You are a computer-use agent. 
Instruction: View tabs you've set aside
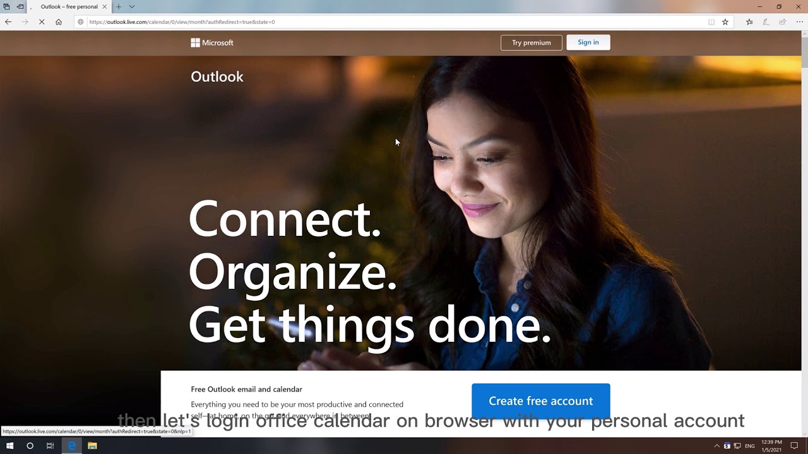point(6,7)
